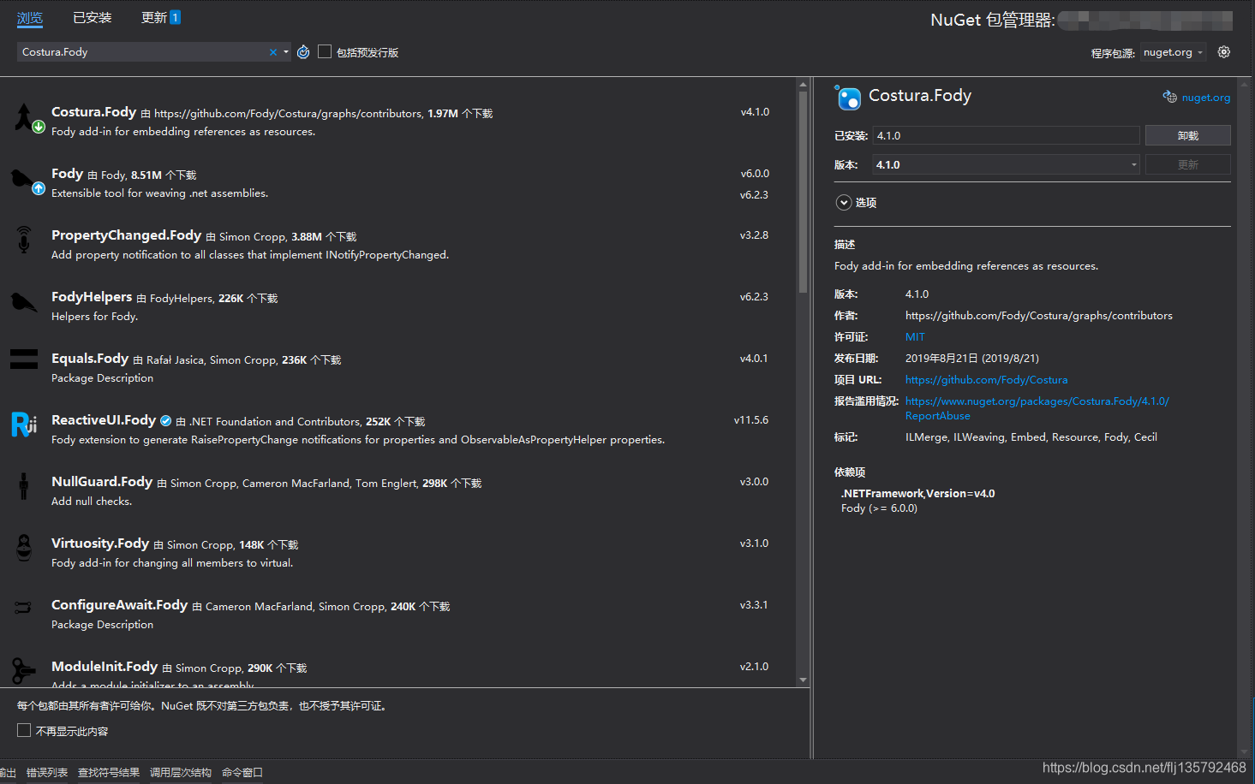Click ReactiveUI.Fody verified checkmark badge

point(165,420)
